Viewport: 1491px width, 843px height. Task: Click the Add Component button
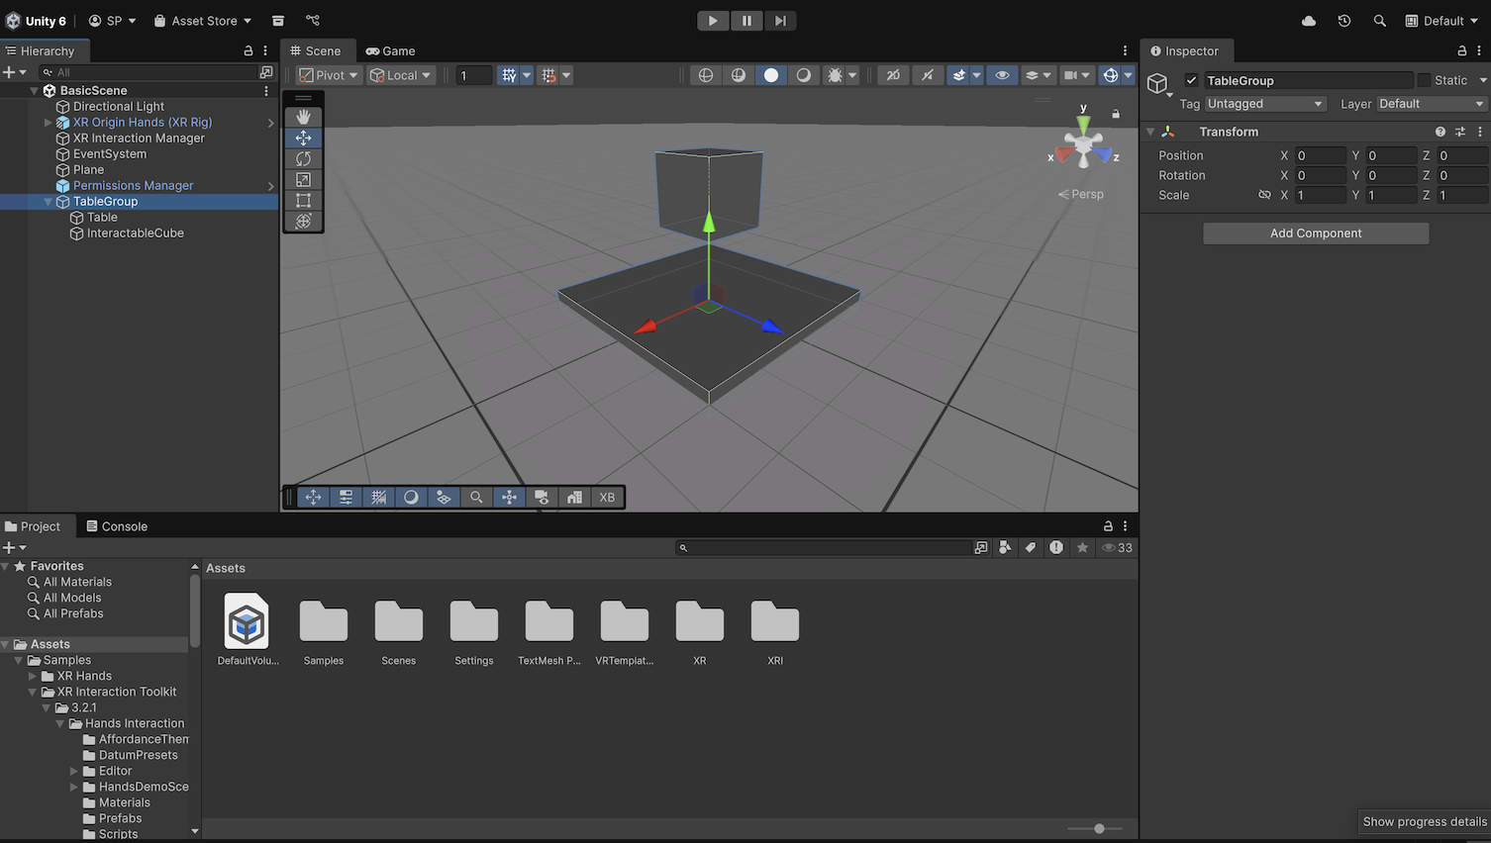pyautogui.click(x=1316, y=234)
